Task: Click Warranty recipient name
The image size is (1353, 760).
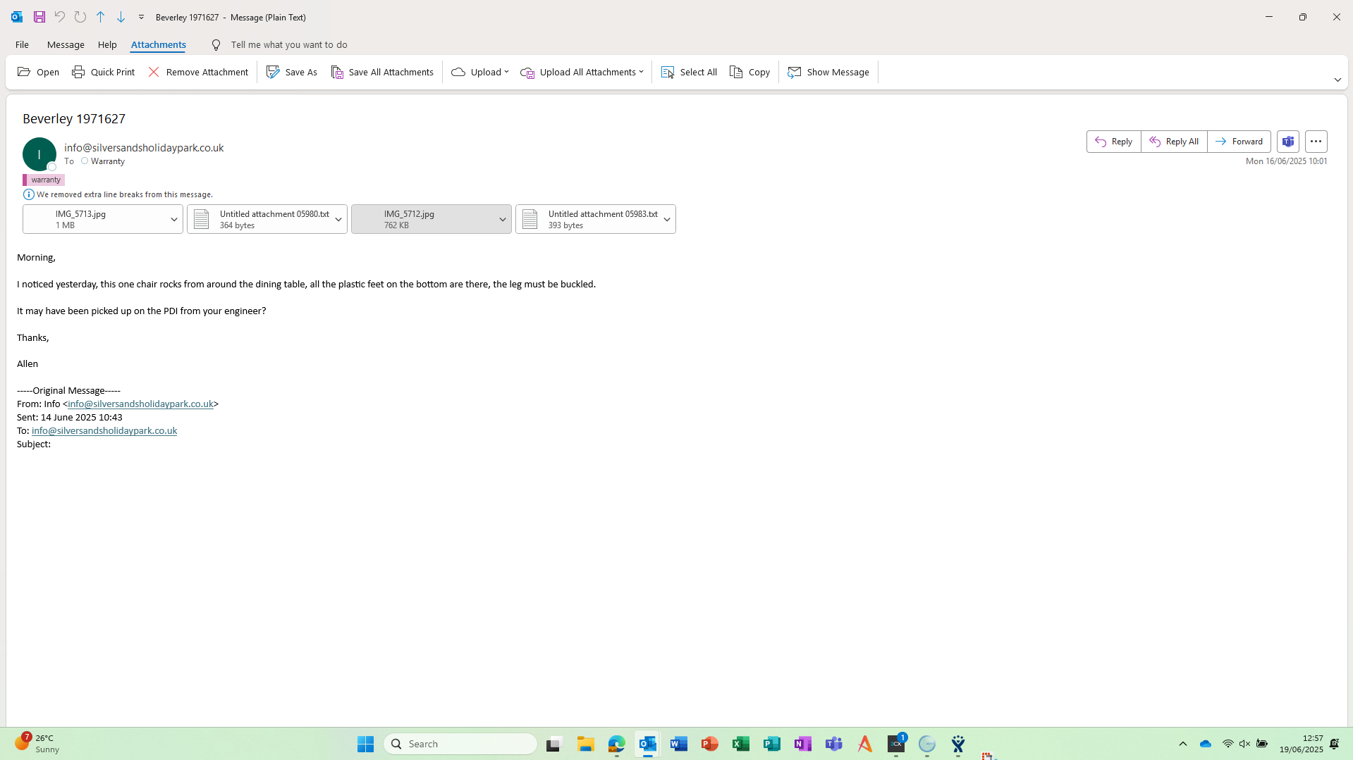Action: pos(108,161)
